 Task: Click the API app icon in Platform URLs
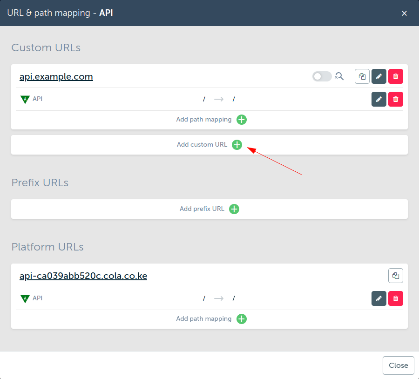click(25, 298)
